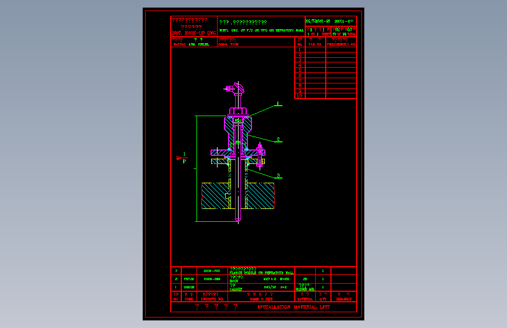Click the 'NAME & SIZE' column header
Viewport: 507px width, 328px height.
pos(261,299)
